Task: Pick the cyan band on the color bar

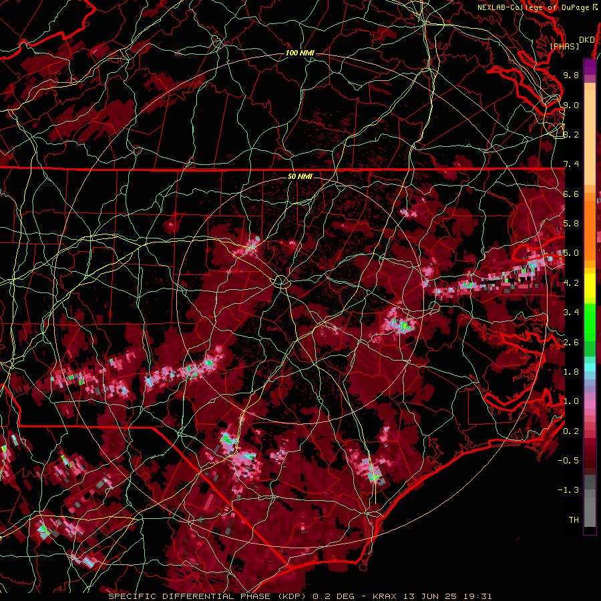Action: click(590, 367)
